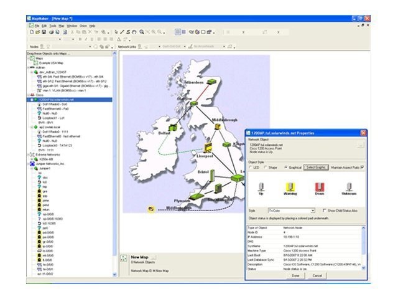
Task: Click the Down status graphic icon
Action: pyautogui.click(x=319, y=187)
